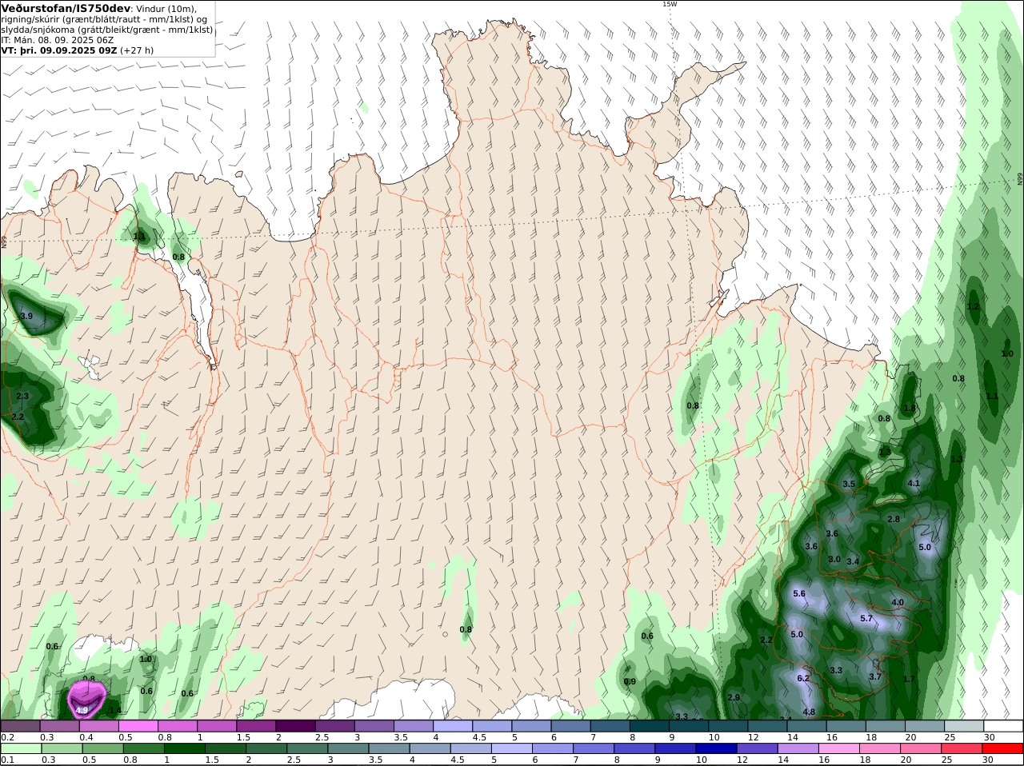The height and width of the screenshot is (766, 1024).
Task: Select the valid time line 'VT: þri. 09.09.2025 09Z'
Action: pyautogui.click(x=59, y=50)
